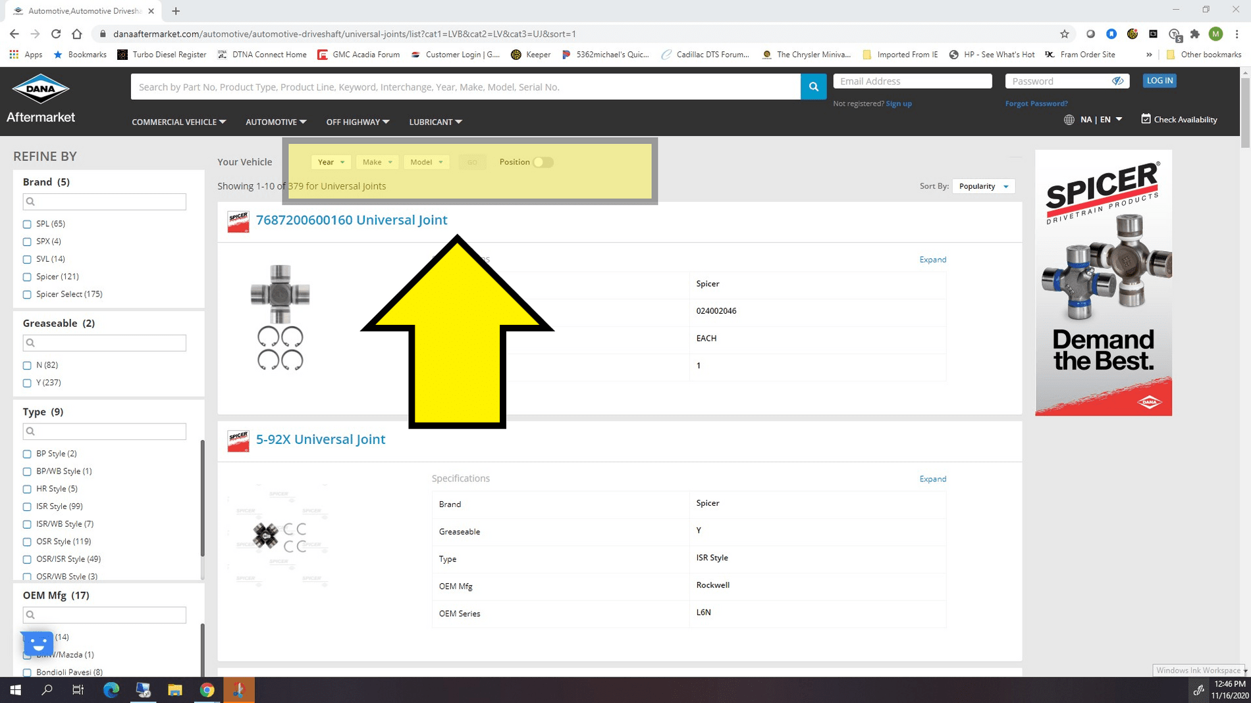Open Windows Ink Workspace pen icon
This screenshot has width=1251, height=703.
pos(1199,690)
